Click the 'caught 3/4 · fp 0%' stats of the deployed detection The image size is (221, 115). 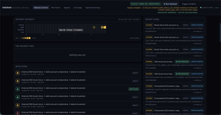29,91
